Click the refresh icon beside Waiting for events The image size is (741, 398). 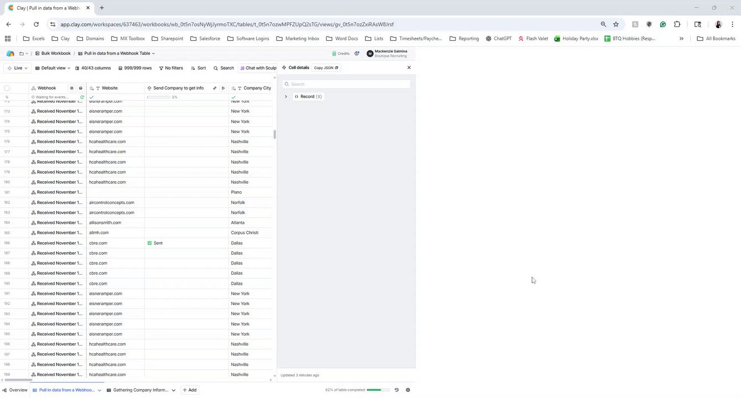click(82, 97)
